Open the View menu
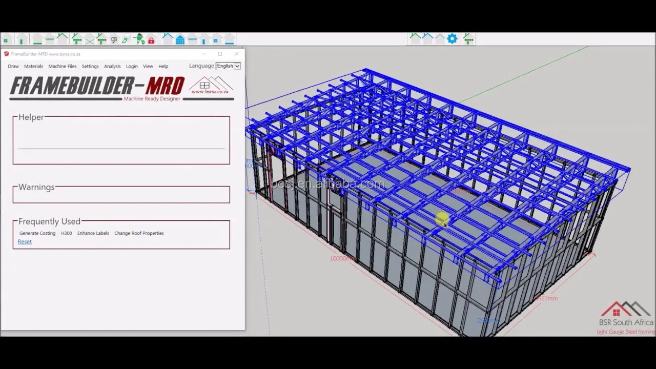Viewport: 656px width, 369px height. (148, 66)
